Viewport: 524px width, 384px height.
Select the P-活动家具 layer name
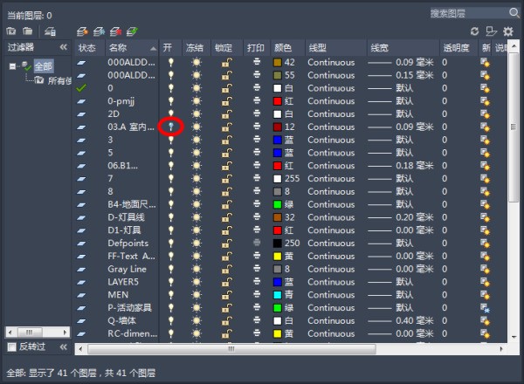click(129, 308)
